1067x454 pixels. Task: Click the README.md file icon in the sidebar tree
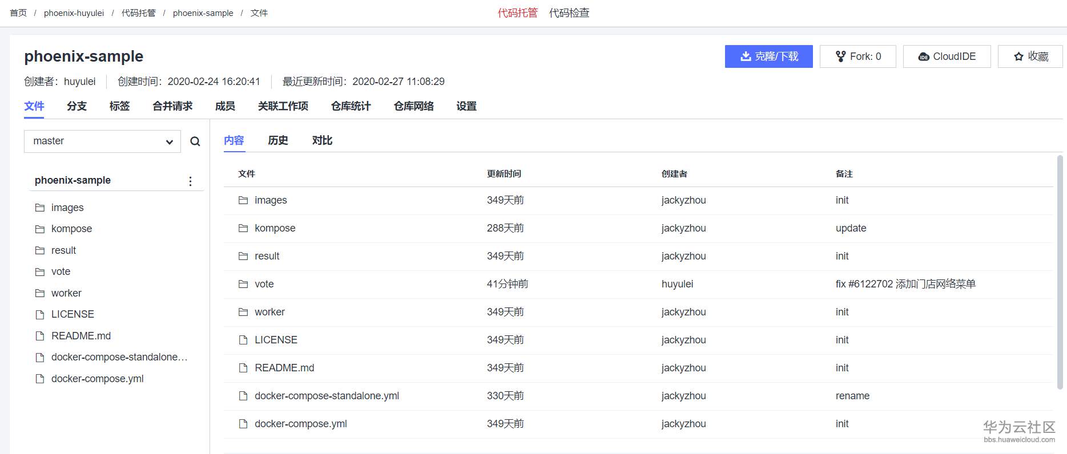coord(40,336)
